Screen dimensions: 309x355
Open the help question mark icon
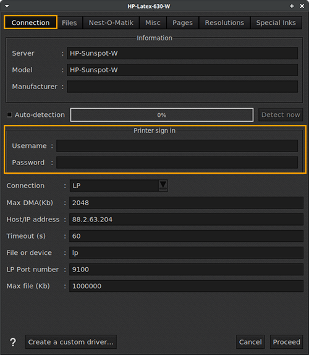(x=13, y=342)
